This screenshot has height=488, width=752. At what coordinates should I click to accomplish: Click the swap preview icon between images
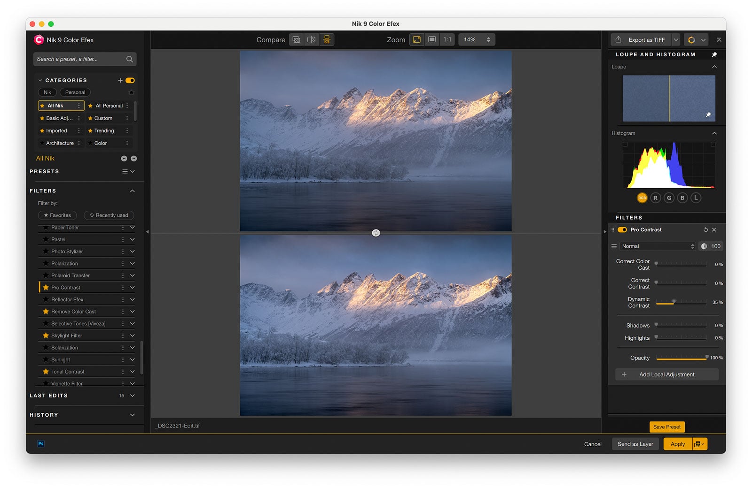click(376, 233)
